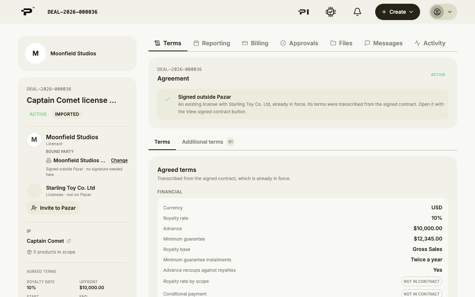Open the Approvals tab
475x297 pixels.
coord(299,43)
